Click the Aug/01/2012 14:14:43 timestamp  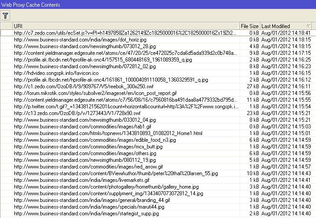286,173
